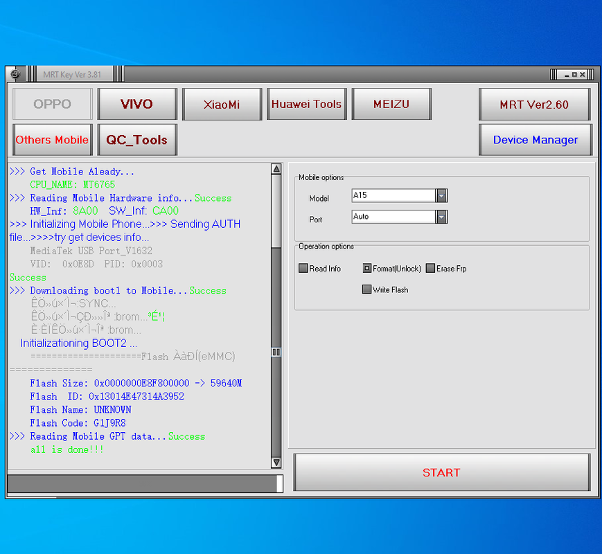Click the Port field showing Auto
The height and width of the screenshot is (554, 602).
click(393, 217)
